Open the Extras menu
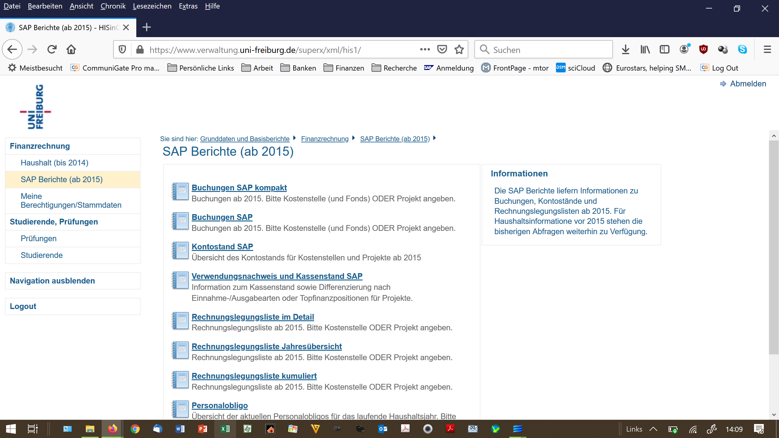779x438 pixels. pos(188,6)
